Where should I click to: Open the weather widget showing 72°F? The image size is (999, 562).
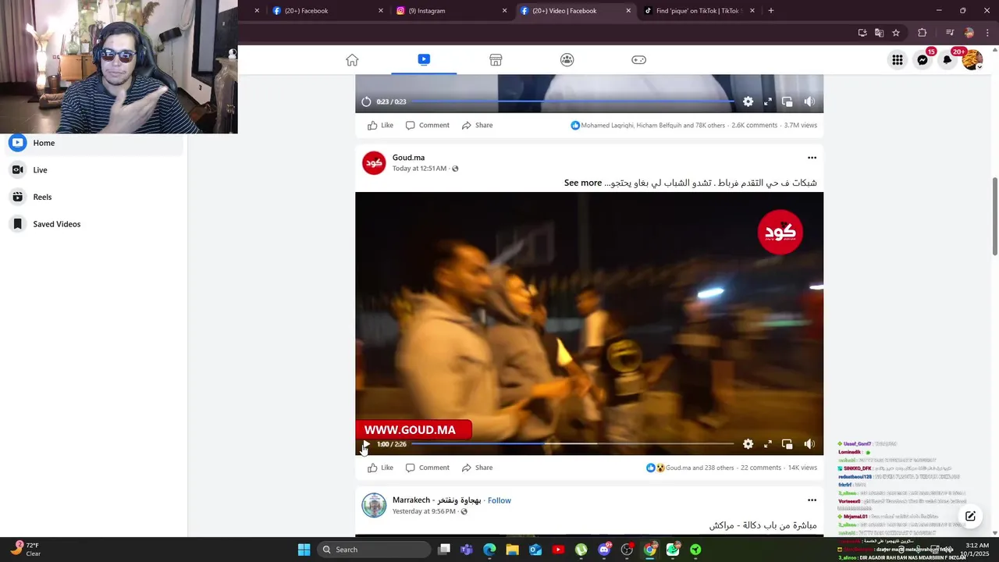click(26, 549)
